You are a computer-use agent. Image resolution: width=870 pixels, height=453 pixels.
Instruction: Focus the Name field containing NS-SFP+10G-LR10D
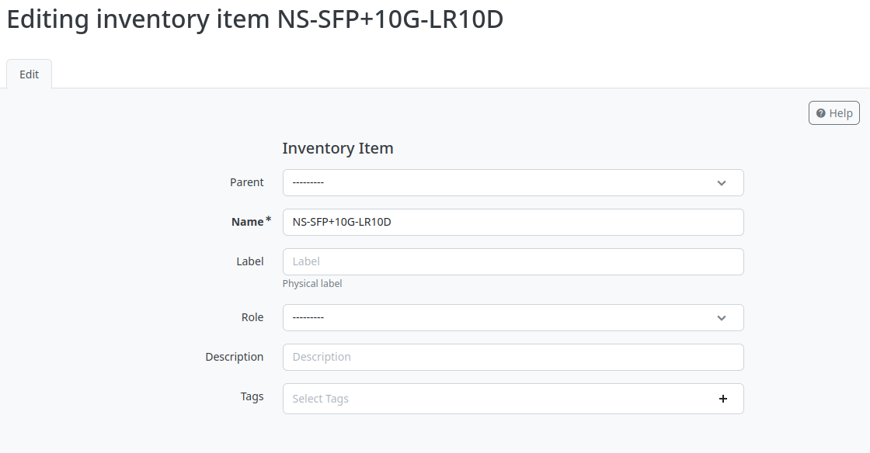click(x=513, y=222)
